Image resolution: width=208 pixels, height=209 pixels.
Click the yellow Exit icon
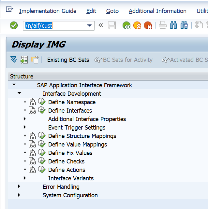pyautogui.click(x=137, y=25)
